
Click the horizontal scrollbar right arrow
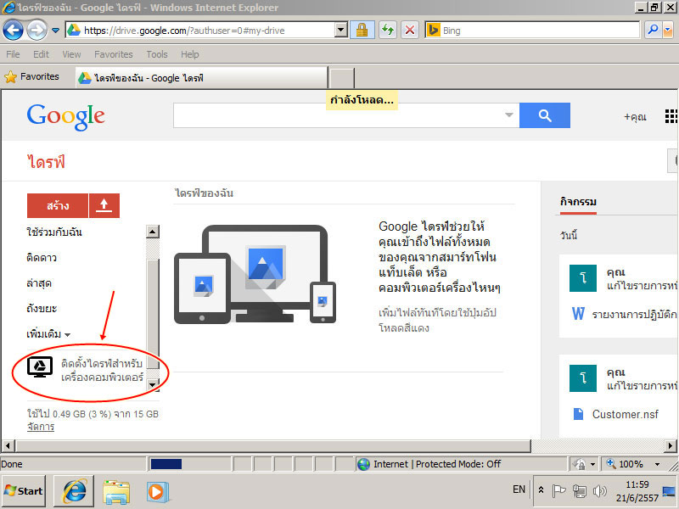point(671,445)
